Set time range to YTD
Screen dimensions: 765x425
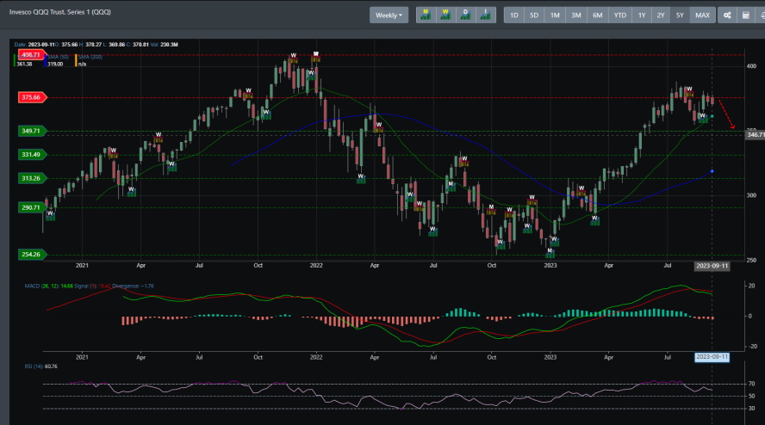[620, 15]
